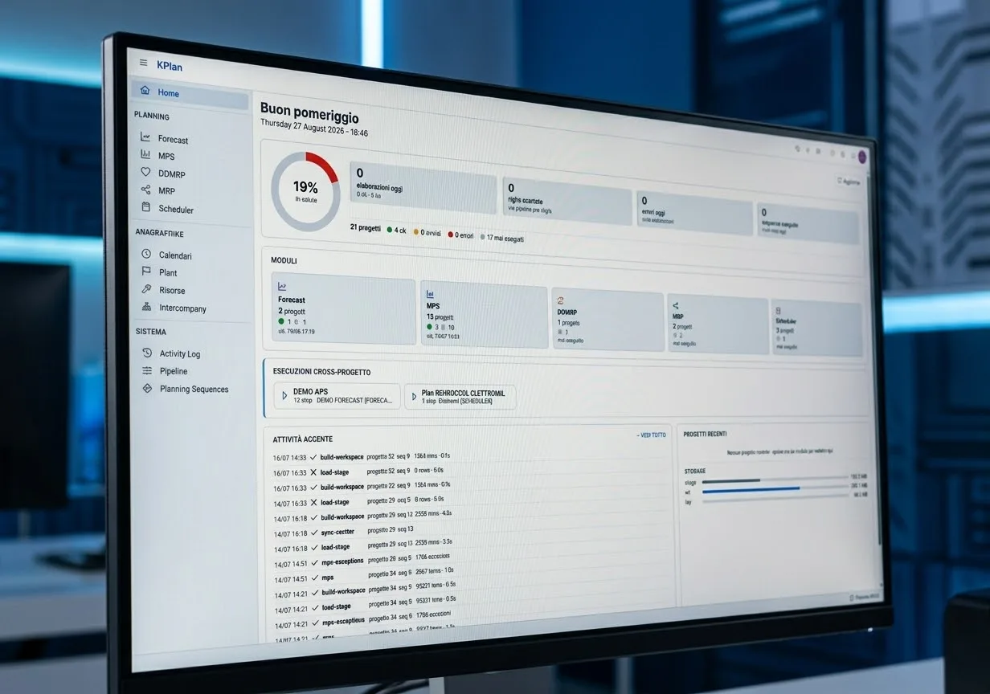Open MPS via its bar-chart sidebar icon
This screenshot has height=694, width=990.
(x=145, y=154)
